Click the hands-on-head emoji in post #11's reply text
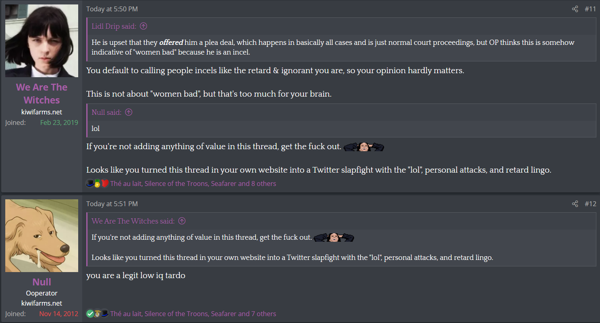The image size is (600, 323). (x=363, y=147)
